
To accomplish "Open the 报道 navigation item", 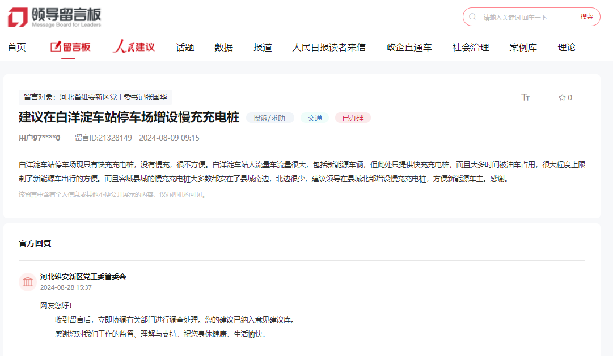I will (x=263, y=47).
